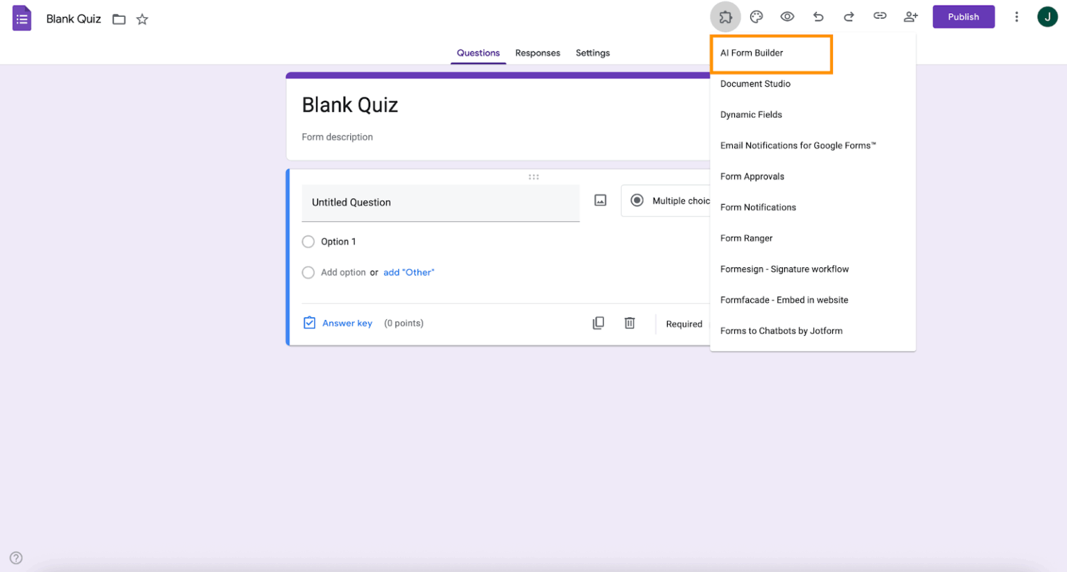Viewport: 1067px width, 572px height.
Task: Insert an image into the question
Action: pos(599,200)
